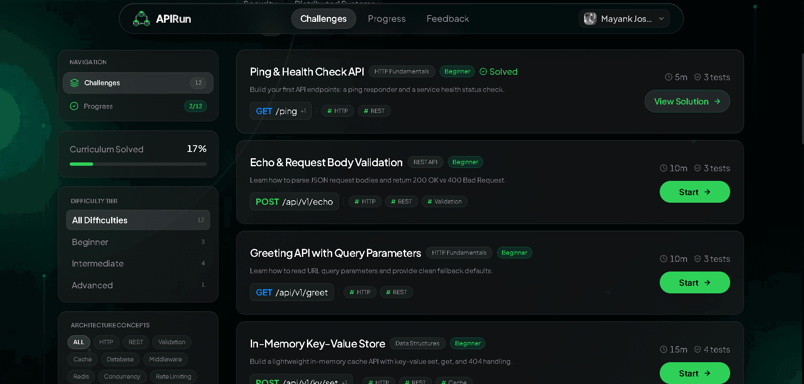The height and width of the screenshot is (384, 804).
Task: Filter by Advanced difficulty tier
Action: [138, 285]
